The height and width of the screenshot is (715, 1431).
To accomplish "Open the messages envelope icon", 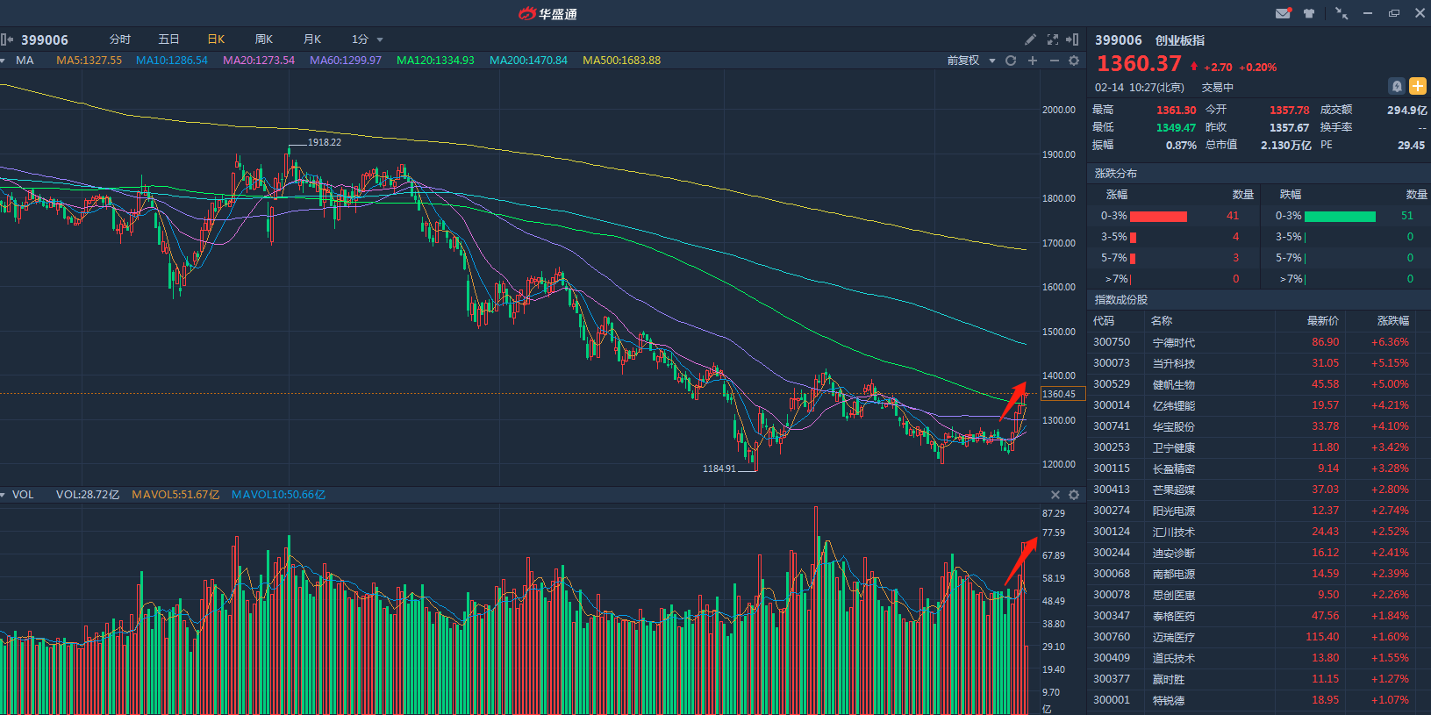I will coord(1283,13).
